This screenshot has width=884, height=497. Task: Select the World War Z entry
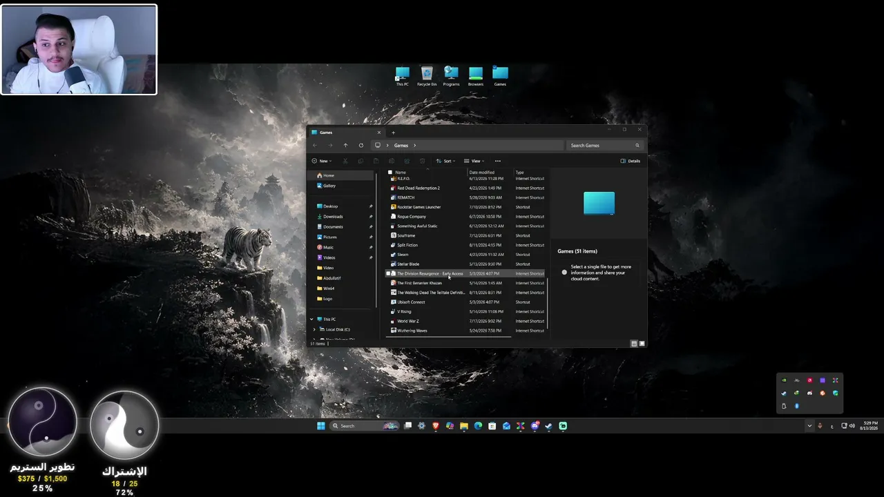pyautogui.click(x=466, y=321)
